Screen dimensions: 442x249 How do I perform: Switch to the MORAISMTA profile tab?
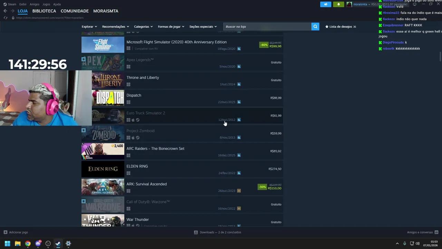tap(106, 11)
